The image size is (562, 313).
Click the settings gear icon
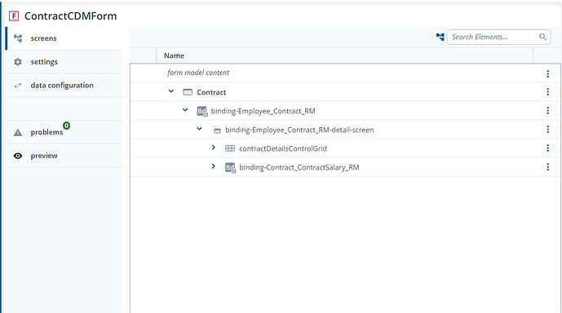coord(18,62)
